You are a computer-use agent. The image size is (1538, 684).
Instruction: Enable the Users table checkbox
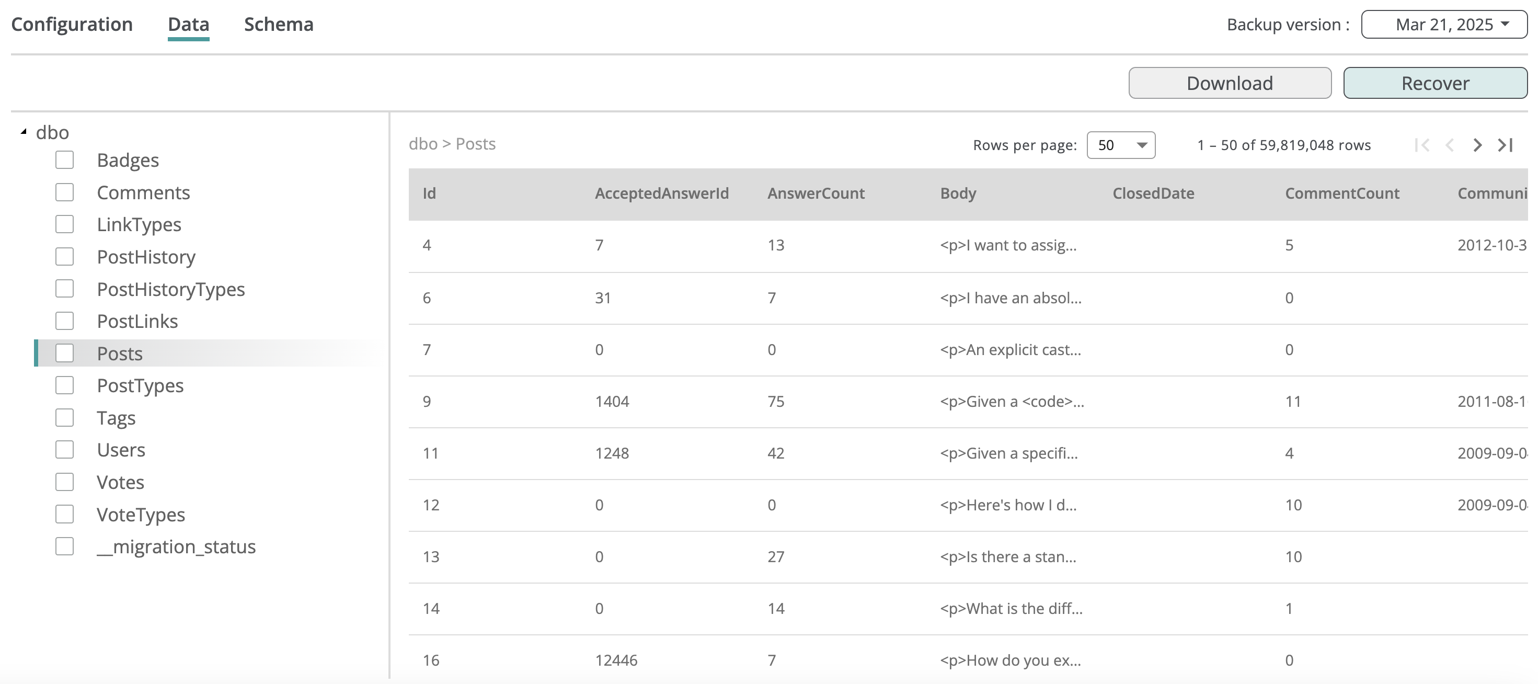[64, 450]
